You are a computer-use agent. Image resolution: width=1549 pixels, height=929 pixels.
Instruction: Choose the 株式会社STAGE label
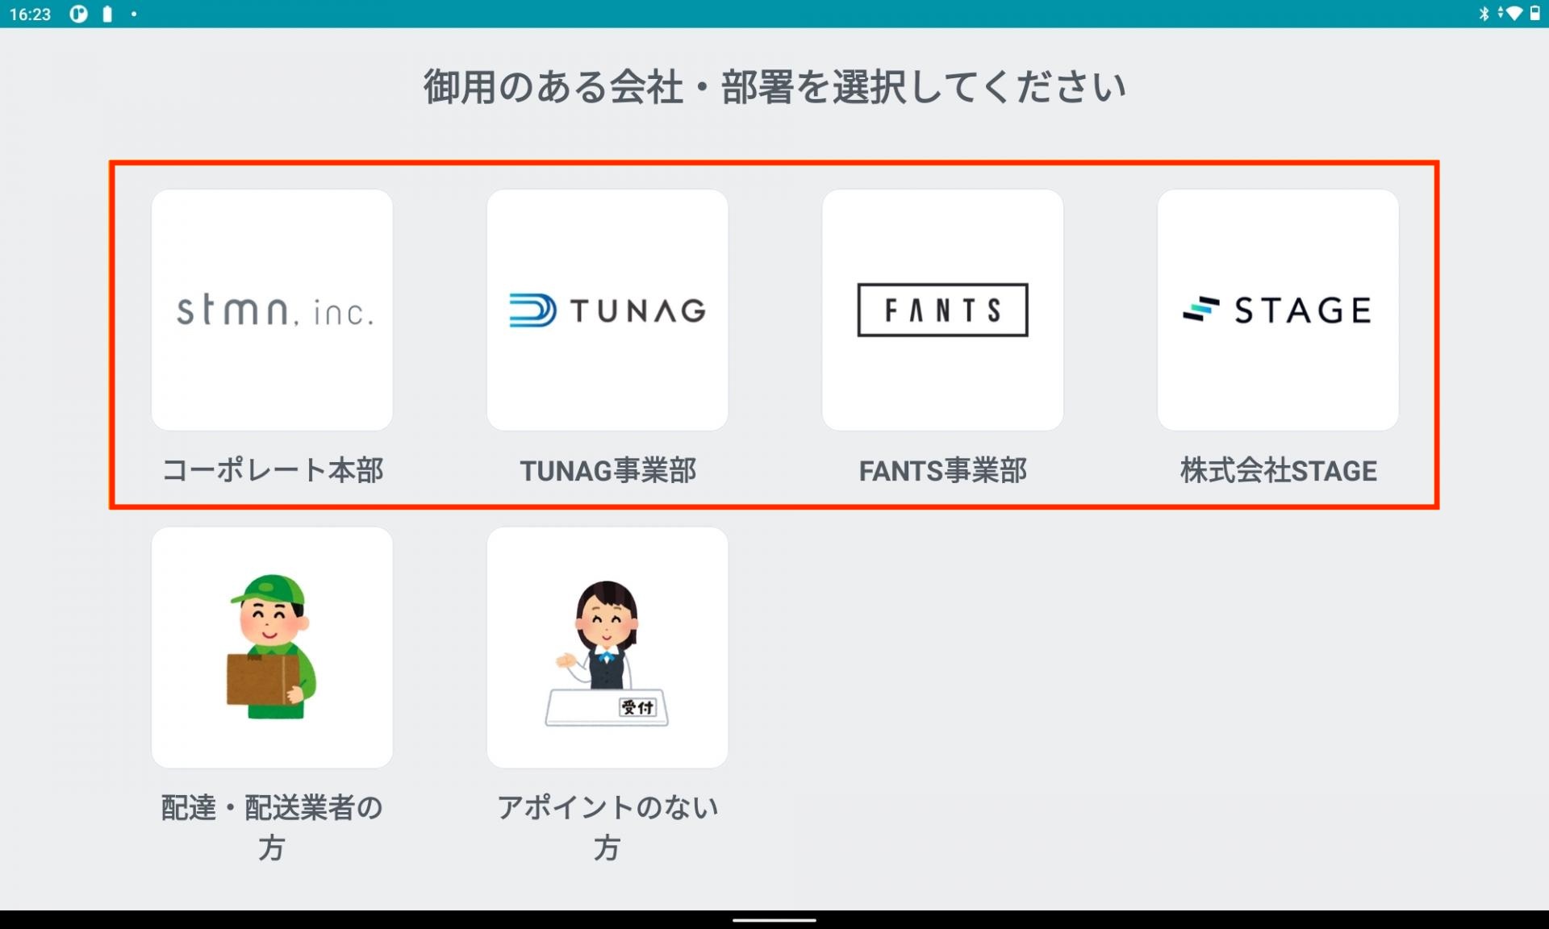[1278, 470]
